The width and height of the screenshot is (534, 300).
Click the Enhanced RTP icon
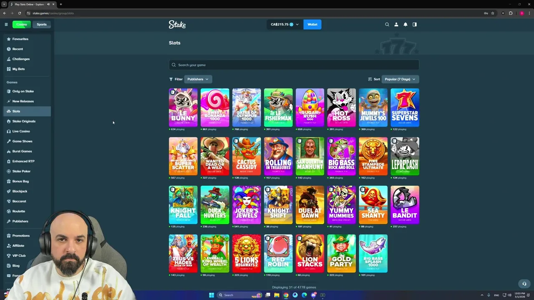(x=9, y=161)
